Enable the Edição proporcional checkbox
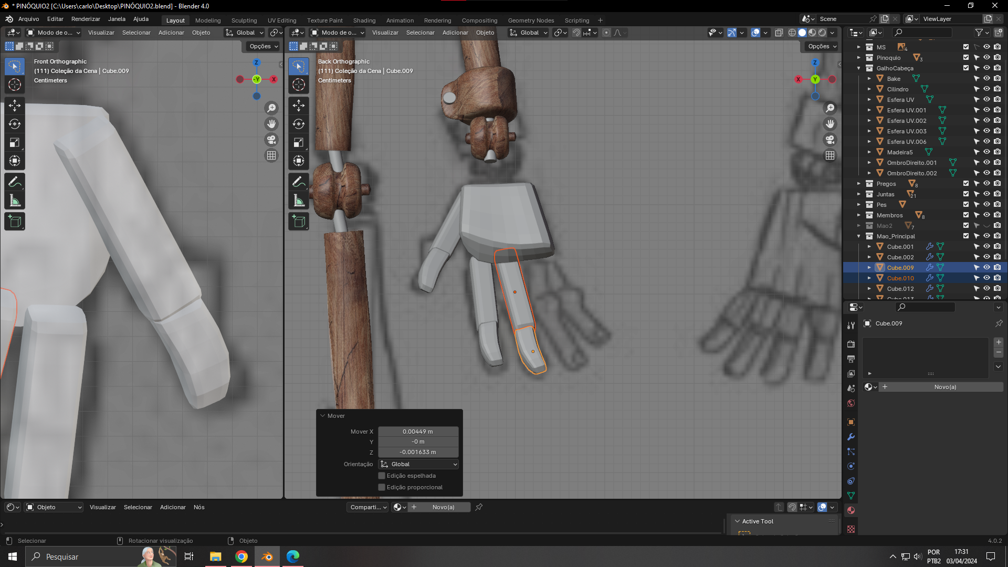Viewport: 1008px width, 567px height. [x=382, y=487]
